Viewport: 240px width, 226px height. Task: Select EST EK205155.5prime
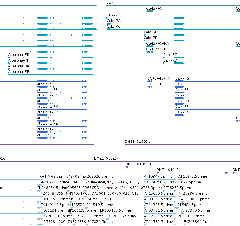tap(115, 210)
